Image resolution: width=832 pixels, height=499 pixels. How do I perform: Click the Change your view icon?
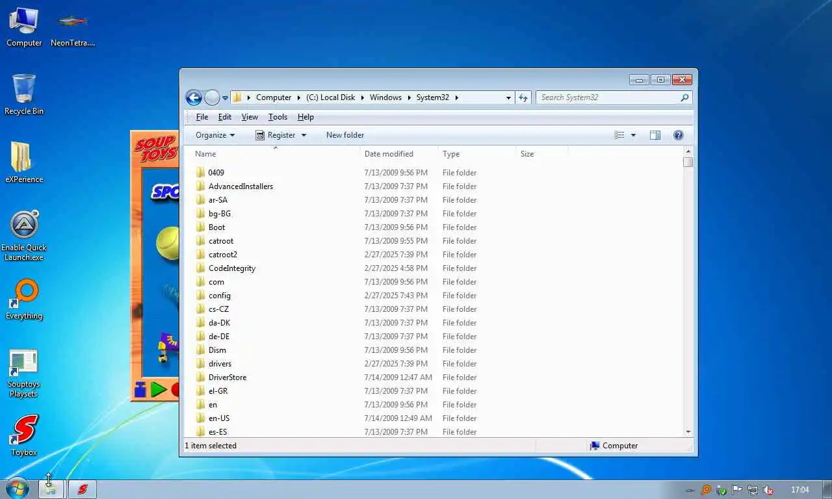(x=619, y=135)
